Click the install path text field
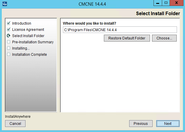The width and height of the screenshot is (185, 132). [x=120, y=30]
